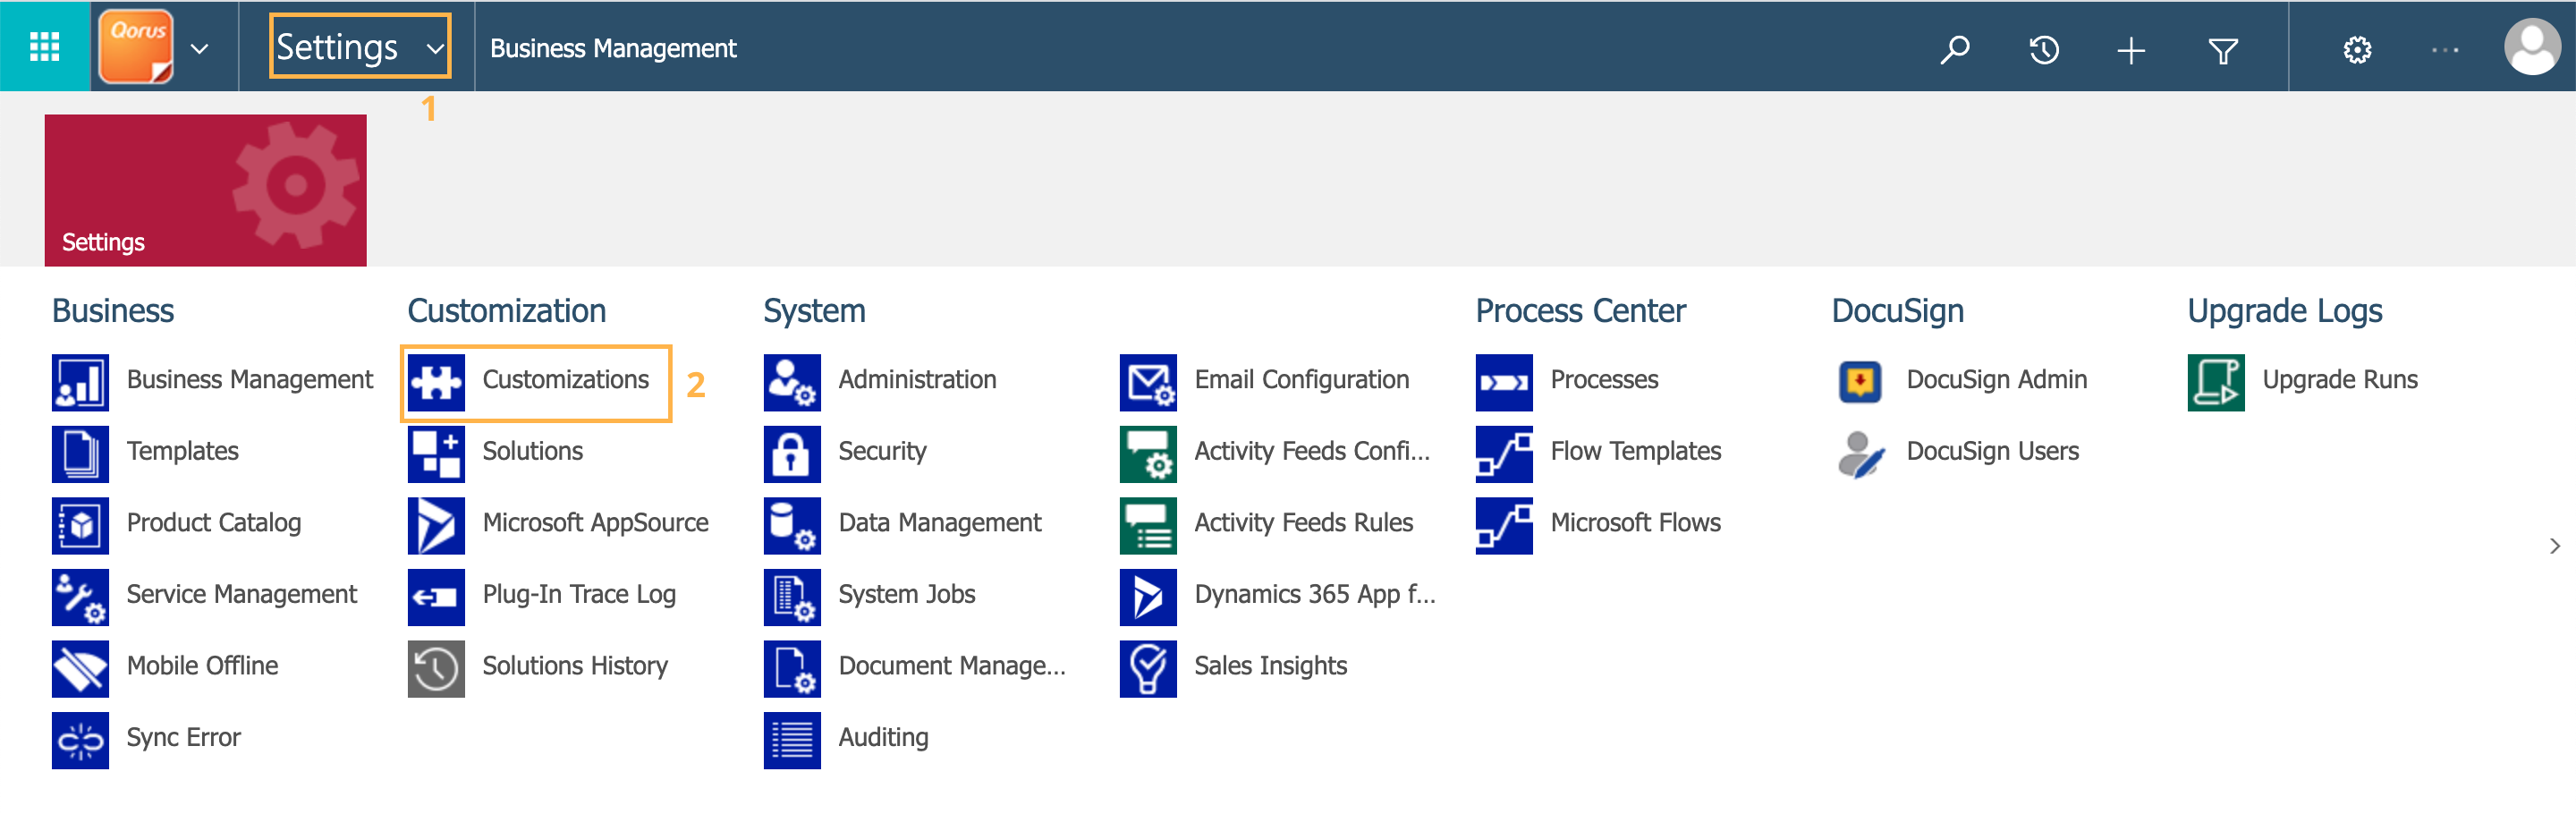Open the advanced find funnel icon

pyautogui.click(x=2222, y=49)
